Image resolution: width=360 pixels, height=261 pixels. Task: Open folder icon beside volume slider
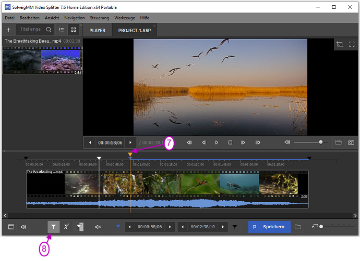(x=339, y=142)
